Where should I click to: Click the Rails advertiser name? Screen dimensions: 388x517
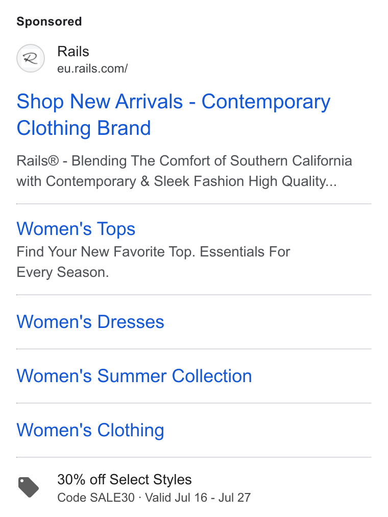tap(73, 52)
